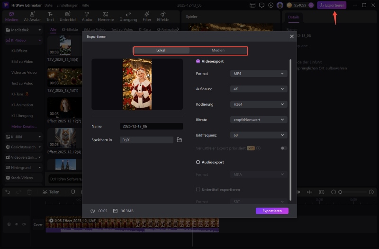Screen dimensions: 379x249
Task: Open the Audio tool
Action: pos(87,17)
